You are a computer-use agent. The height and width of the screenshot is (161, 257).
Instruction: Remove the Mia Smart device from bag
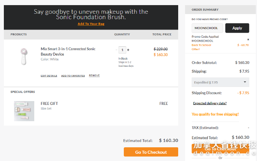[x=94, y=75]
